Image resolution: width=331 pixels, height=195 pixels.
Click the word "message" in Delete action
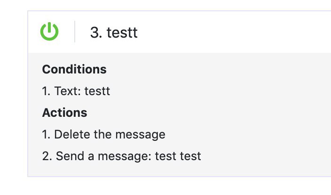point(141,135)
